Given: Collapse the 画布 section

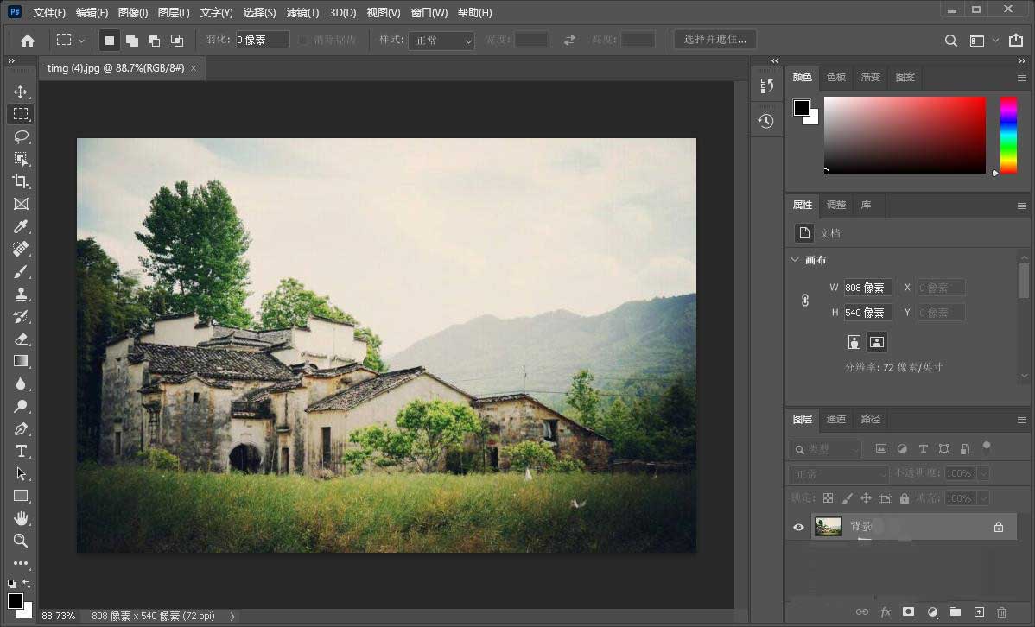Looking at the screenshot, I should click(795, 259).
